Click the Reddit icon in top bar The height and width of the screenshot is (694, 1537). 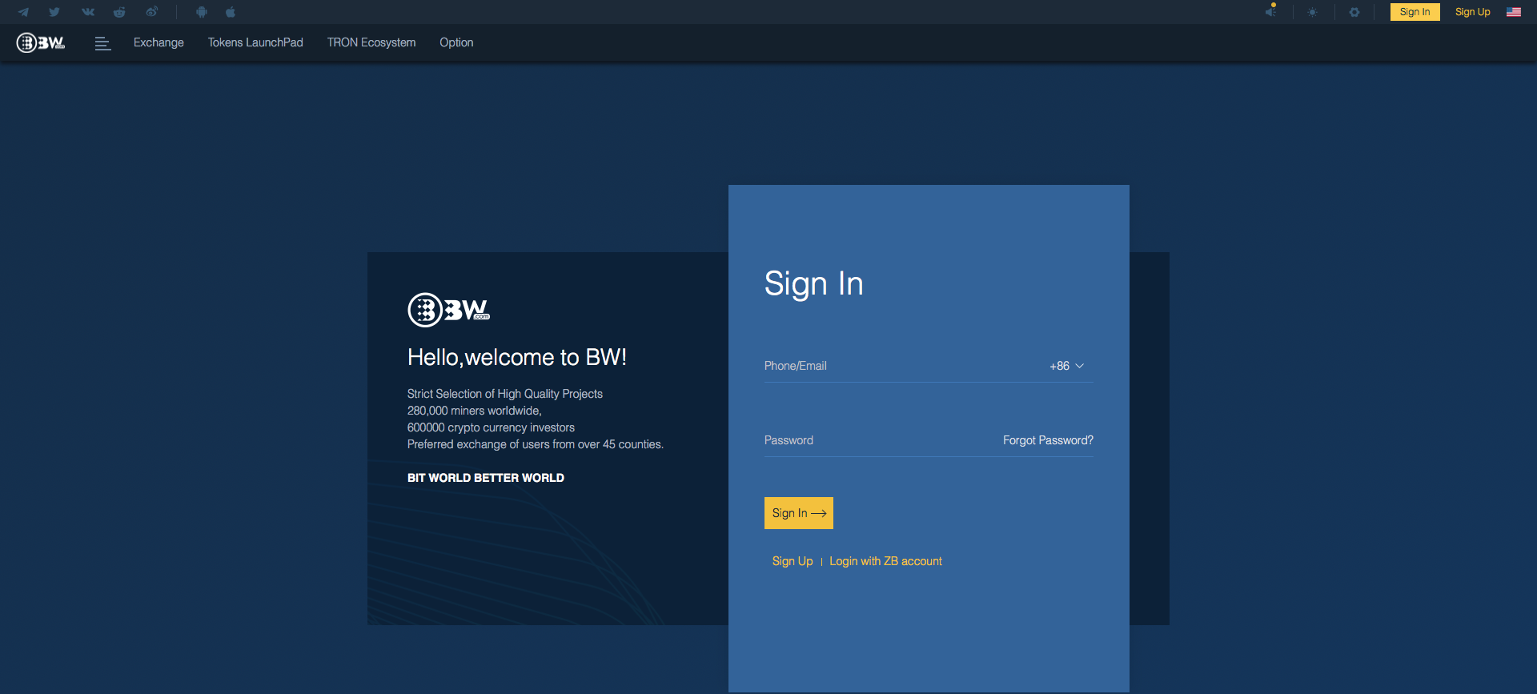pyautogui.click(x=119, y=12)
